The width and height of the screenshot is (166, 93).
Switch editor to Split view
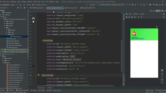click(158, 11)
